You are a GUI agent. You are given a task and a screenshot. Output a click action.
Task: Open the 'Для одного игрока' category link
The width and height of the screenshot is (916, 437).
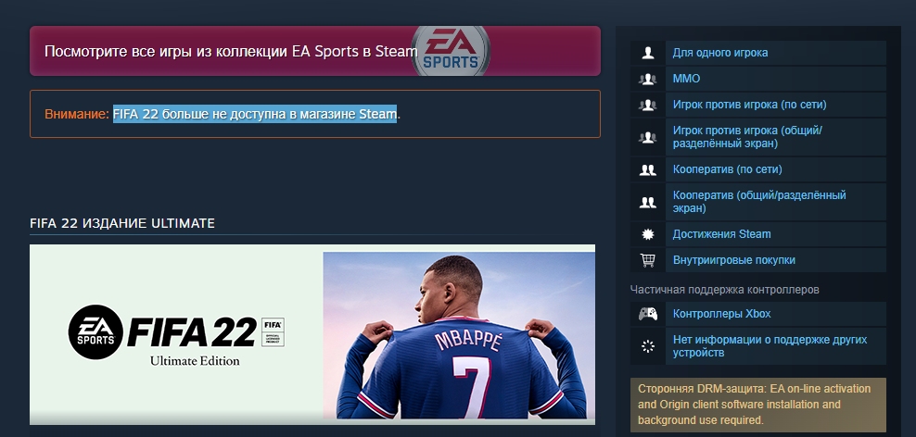tap(719, 53)
